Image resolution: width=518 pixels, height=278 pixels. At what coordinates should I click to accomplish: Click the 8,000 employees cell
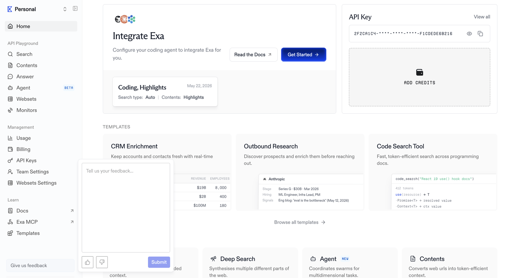[x=221, y=188]
